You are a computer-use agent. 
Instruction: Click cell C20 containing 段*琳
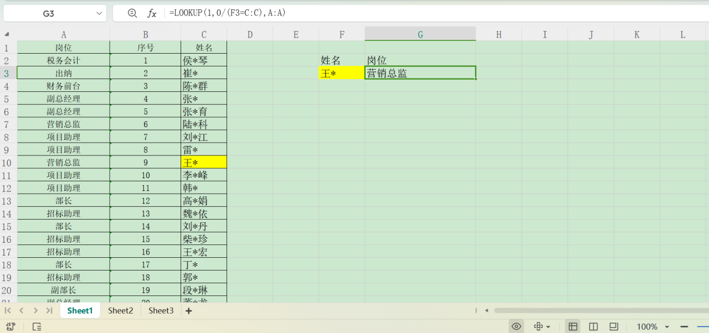(204, 290)
